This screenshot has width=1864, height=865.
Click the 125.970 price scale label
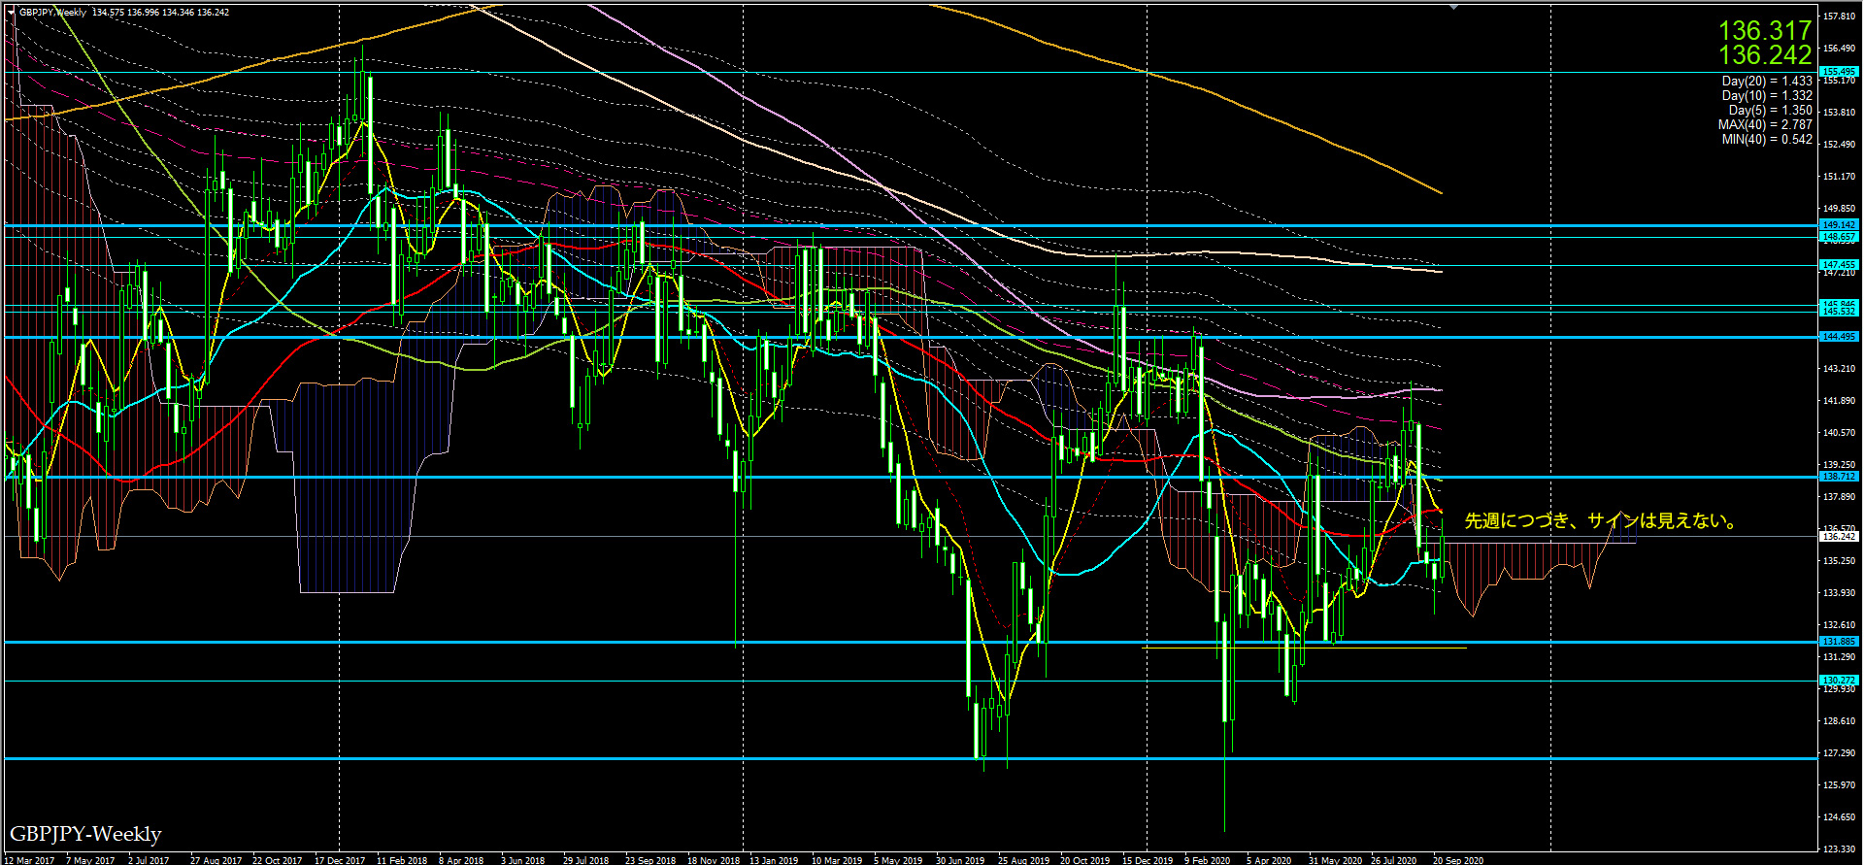click(1840, 785)
